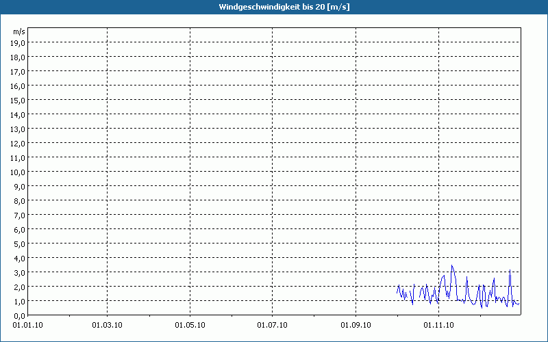Click the m/s unit label

19,31
